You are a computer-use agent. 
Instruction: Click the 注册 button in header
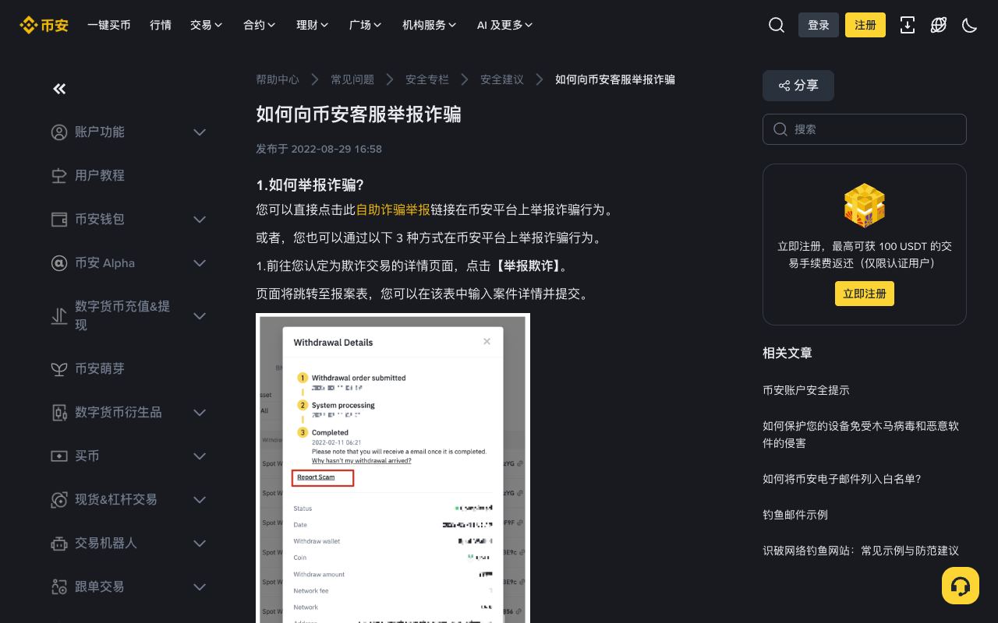tap(865, 25)
